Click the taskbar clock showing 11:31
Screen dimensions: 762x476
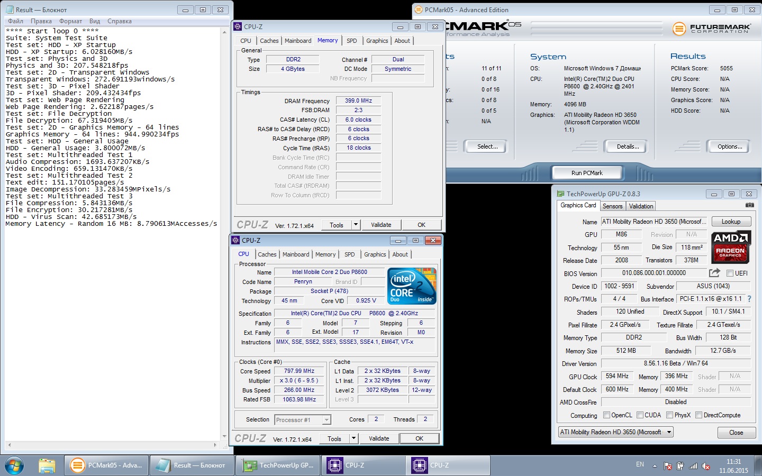(x=733, y=462)
